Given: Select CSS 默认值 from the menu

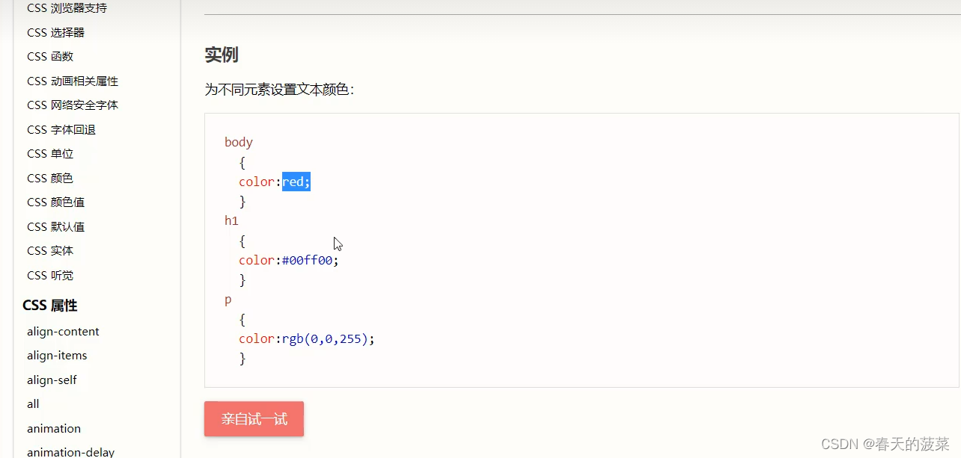Looking at the screenshot, I should 54,226.
